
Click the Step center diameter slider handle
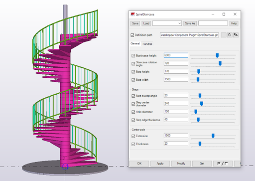pyautogui.click(x=202, y=104)
